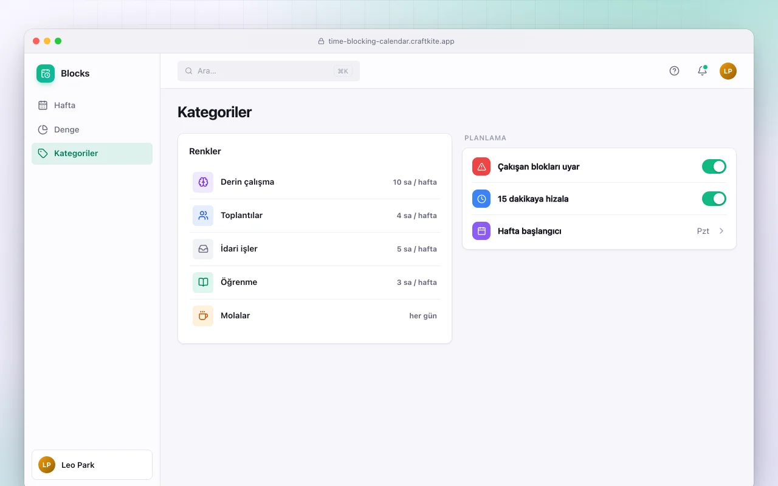The image size is (778, 486).
Task: Click the Blocks app name
Action: point(75,74)
